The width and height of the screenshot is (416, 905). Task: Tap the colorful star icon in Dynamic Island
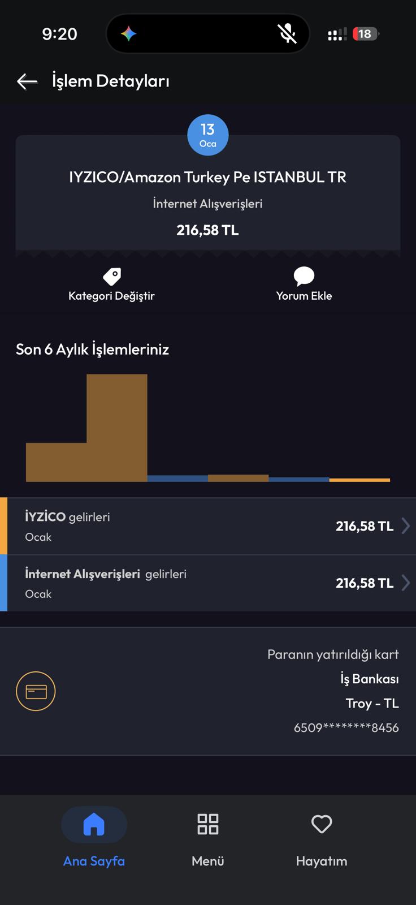point(128,34)
